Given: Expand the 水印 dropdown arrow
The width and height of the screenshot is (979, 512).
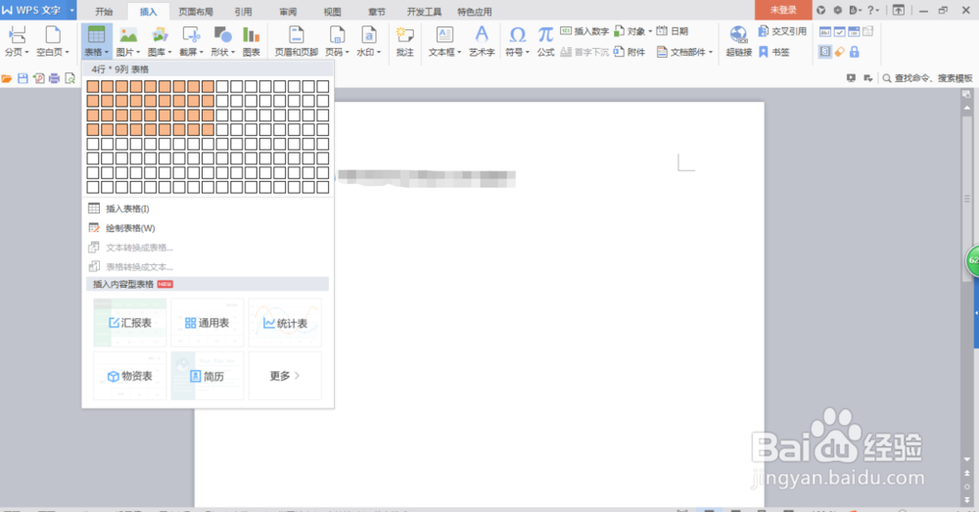Looking at the screenshot, I should pos(379,53).
